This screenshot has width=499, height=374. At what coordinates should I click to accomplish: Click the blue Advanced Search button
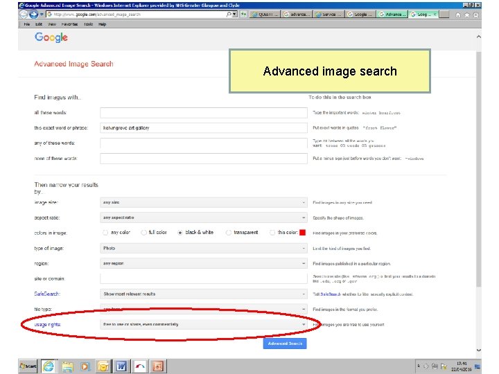click(285, 344)
